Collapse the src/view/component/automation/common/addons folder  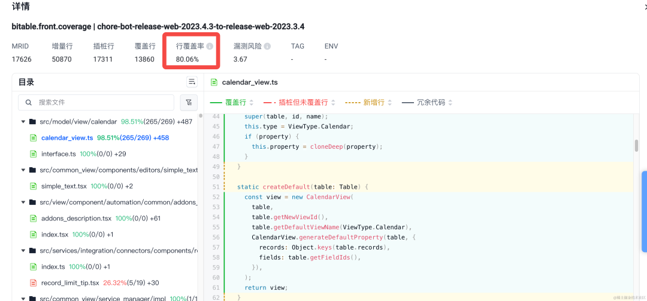[23, 202]
